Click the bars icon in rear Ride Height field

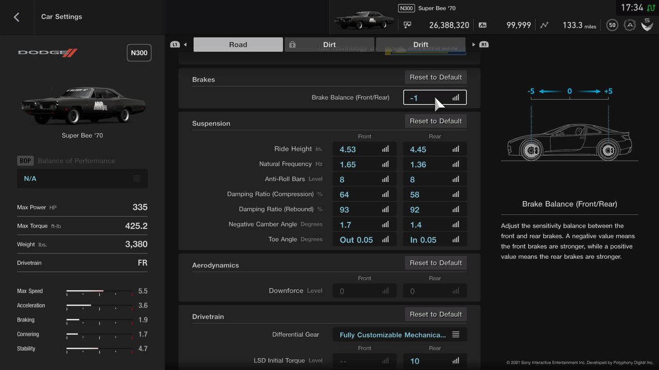(456, 149)
